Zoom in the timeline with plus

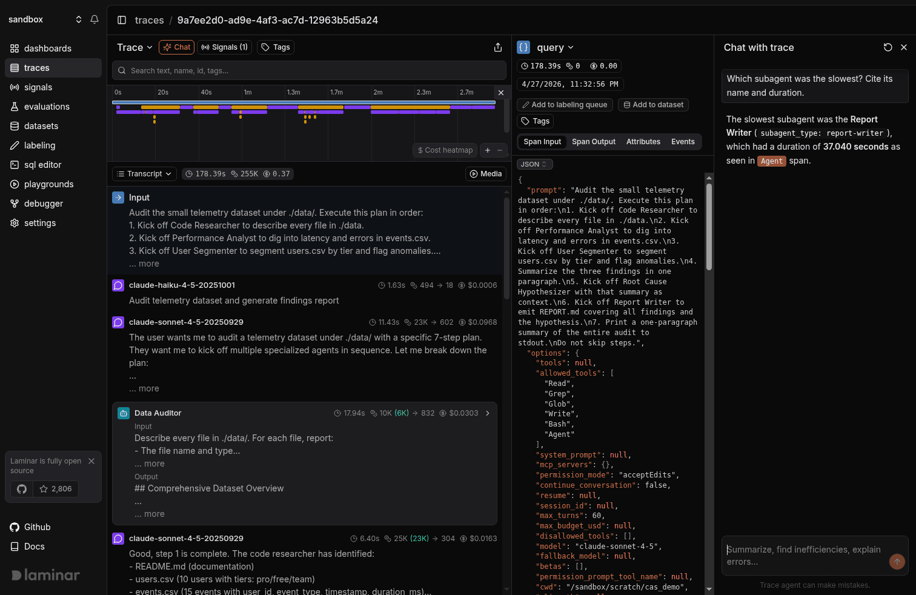click(x=488, y=150)
